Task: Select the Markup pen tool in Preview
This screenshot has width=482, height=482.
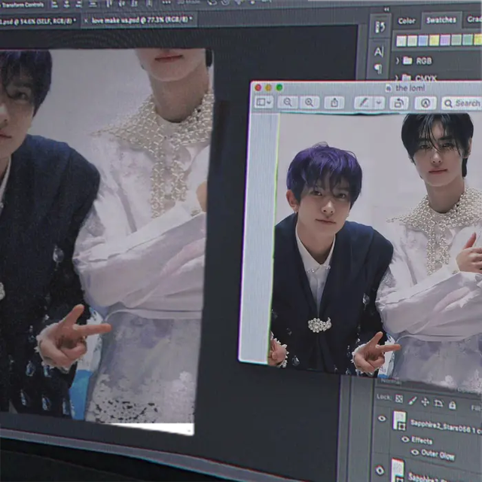Action: [363, 102]
